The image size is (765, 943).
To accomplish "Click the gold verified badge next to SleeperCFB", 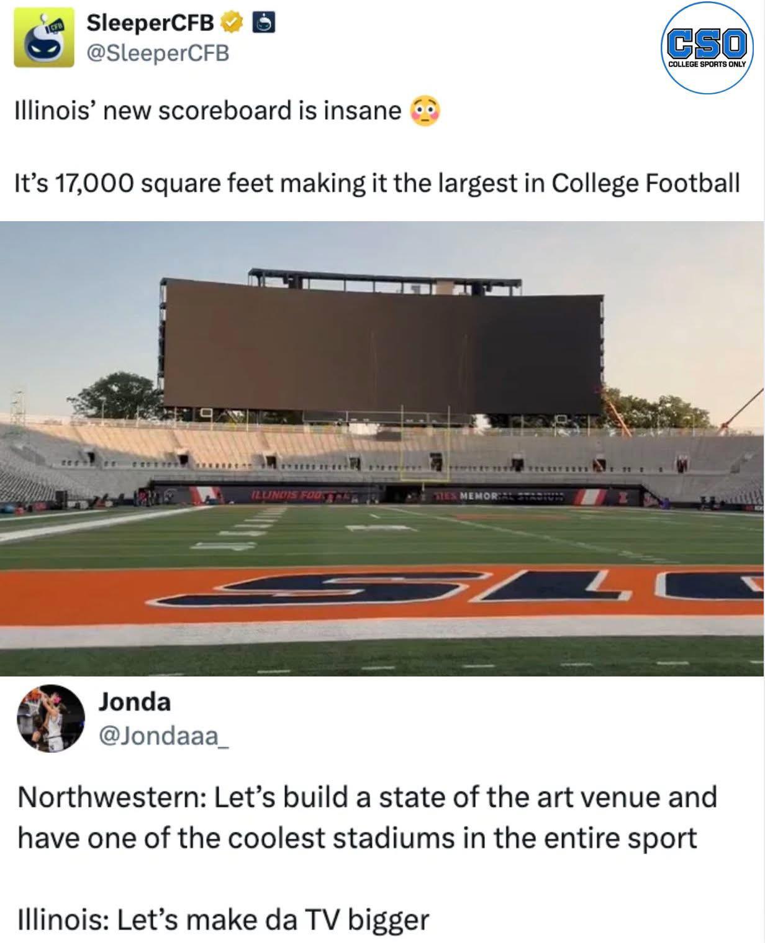I will pos(232,23).
